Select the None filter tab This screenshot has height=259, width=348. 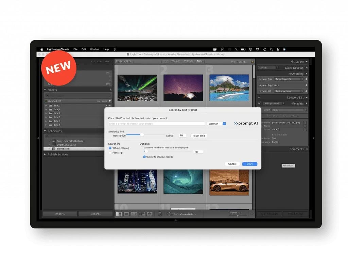200,61
